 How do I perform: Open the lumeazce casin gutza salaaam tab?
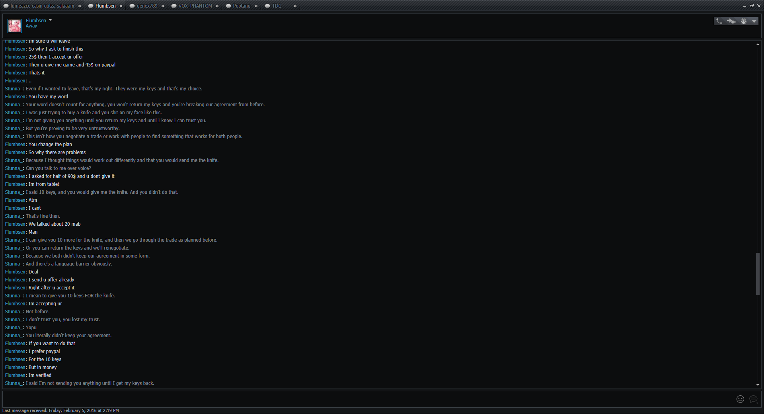pos(42,6)
